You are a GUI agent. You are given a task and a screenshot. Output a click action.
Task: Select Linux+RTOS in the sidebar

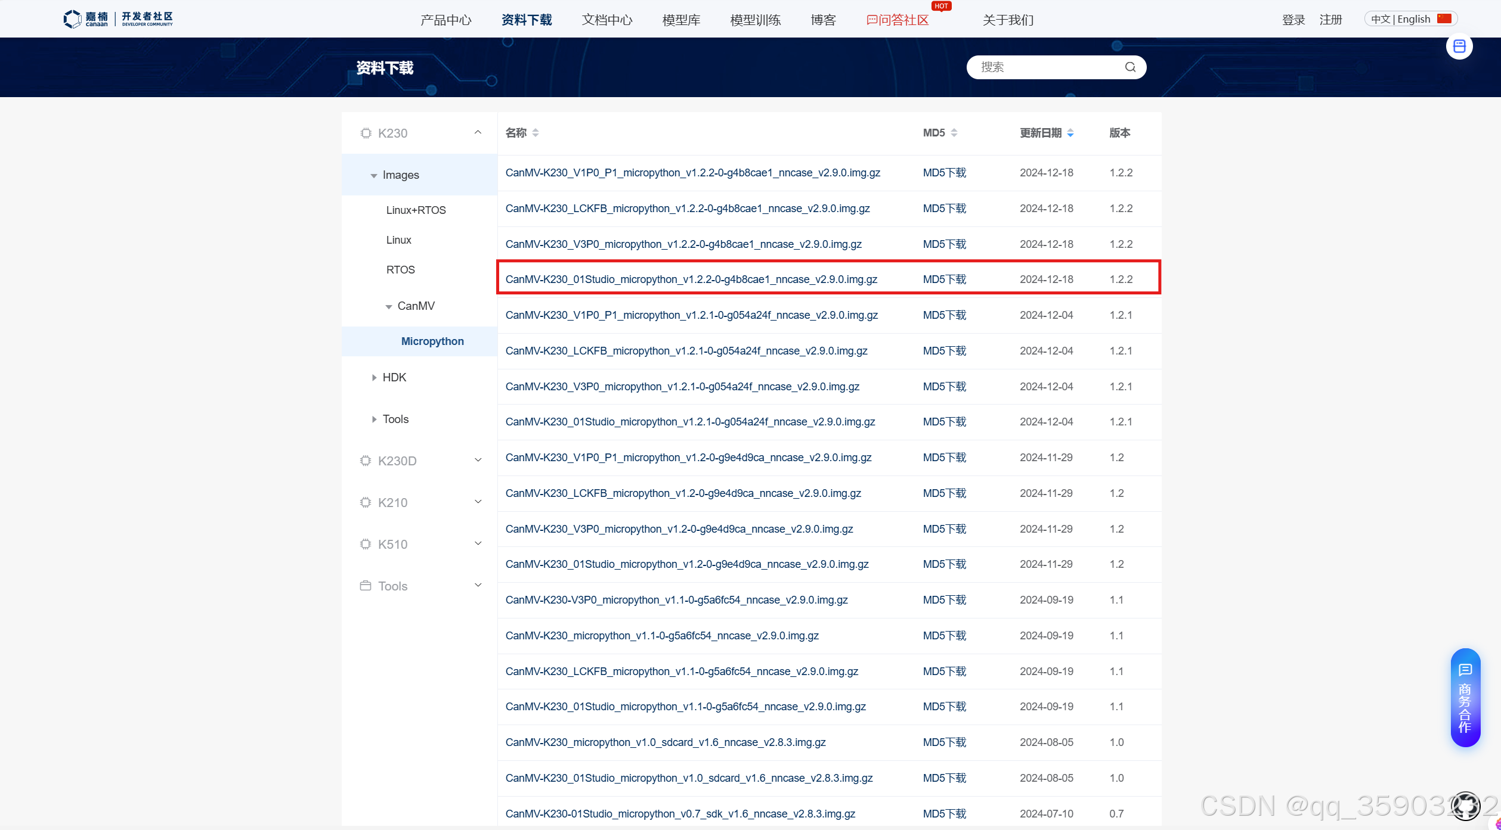416,210
